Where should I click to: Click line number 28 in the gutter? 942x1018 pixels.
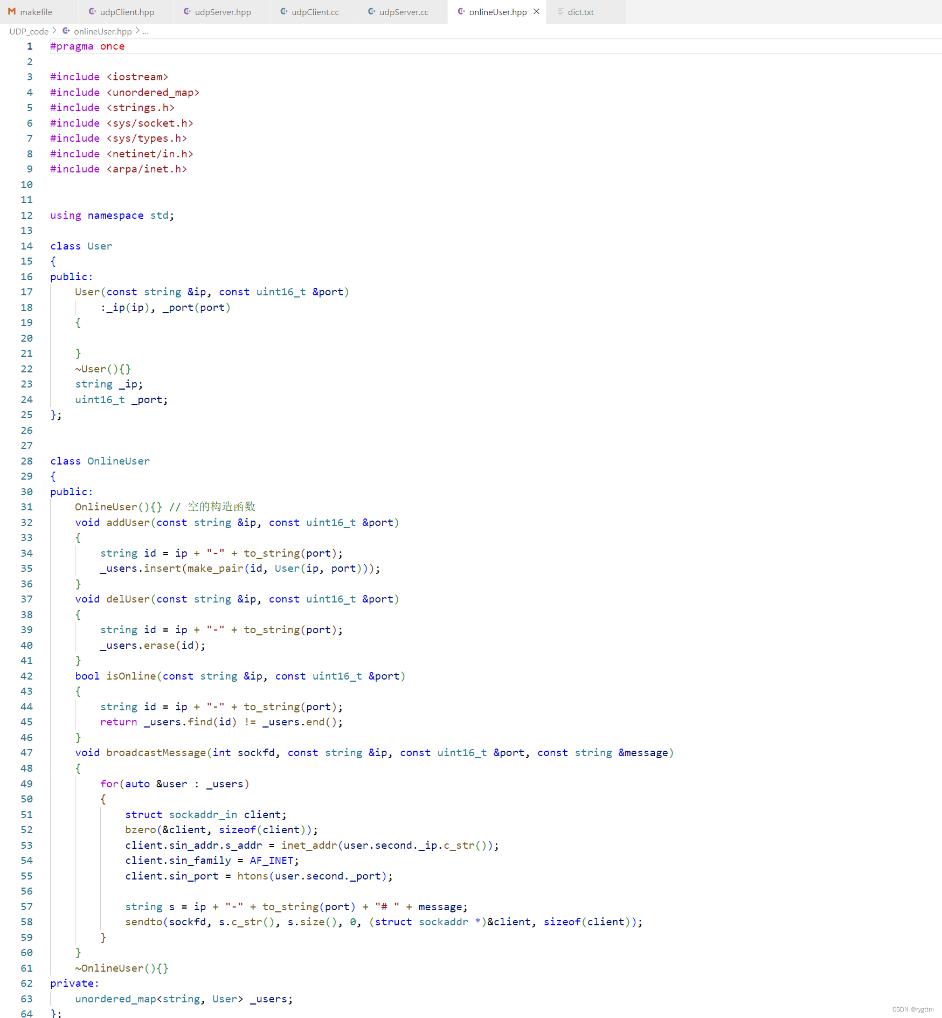tap(26, 461)
